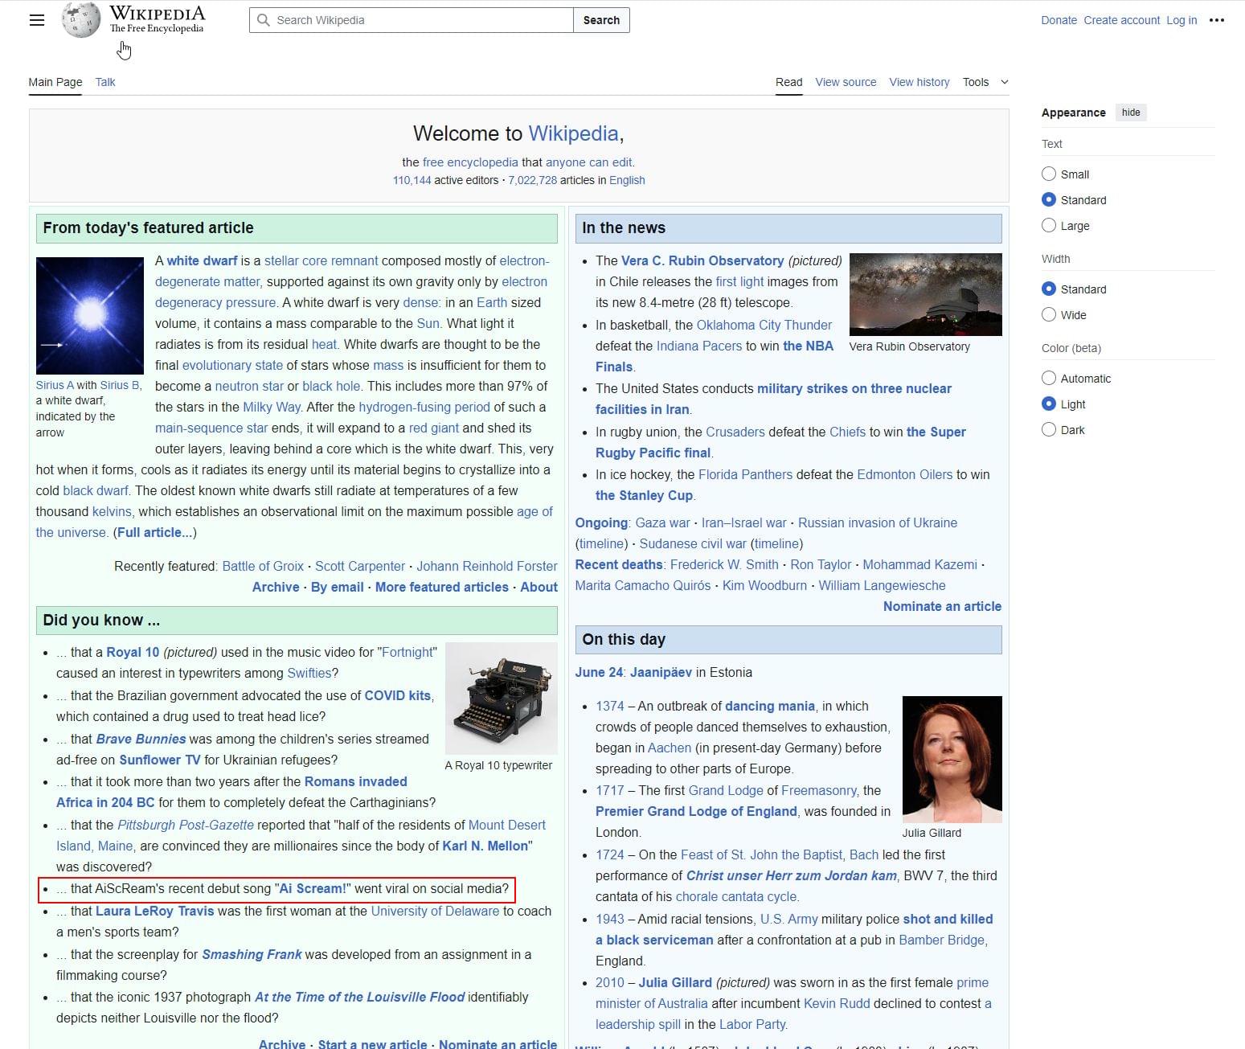1245x1049 pixels.
Task: Open 'Oklahoma City Thunder' link
Action: [x=764, y=325]
